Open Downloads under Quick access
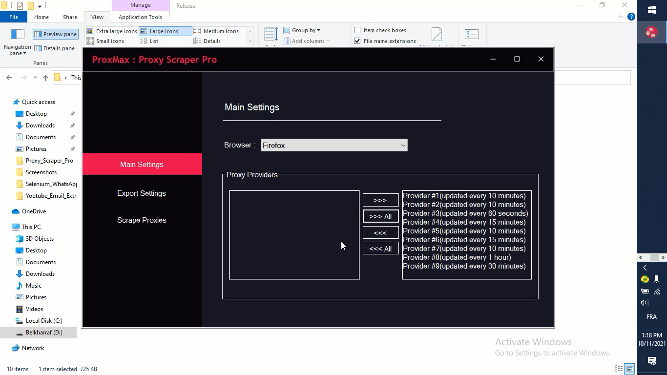The image size is (667, 375). click(x=40, y=125)
